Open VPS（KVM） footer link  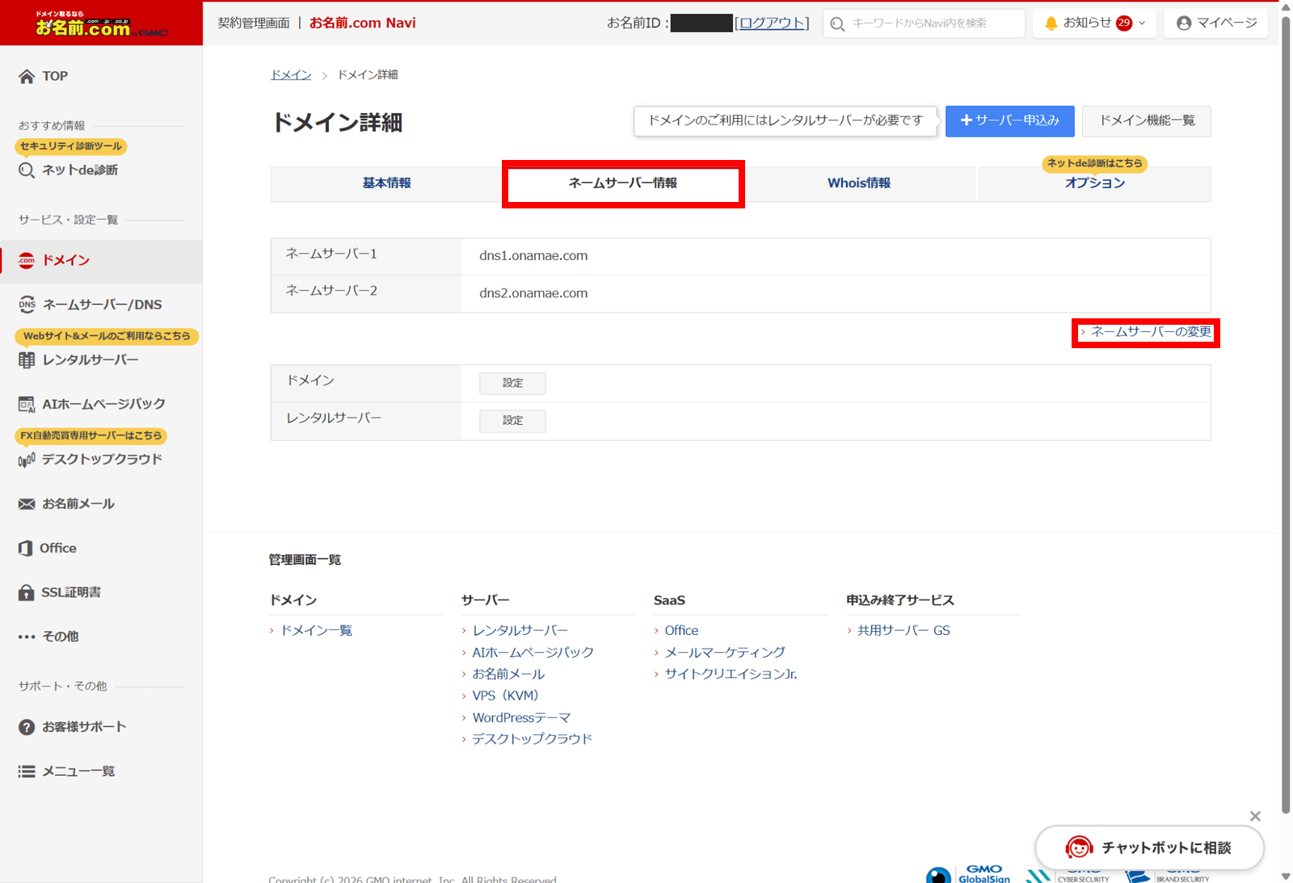coord(505,696)
